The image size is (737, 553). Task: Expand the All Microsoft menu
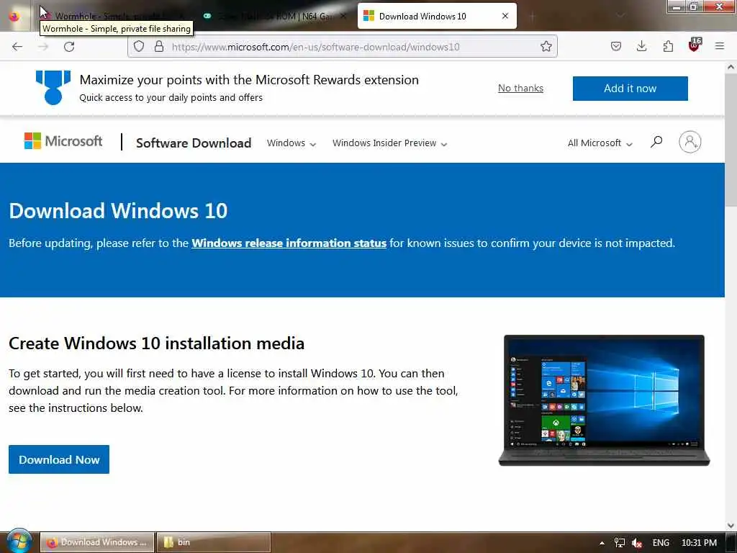[600, 143]
